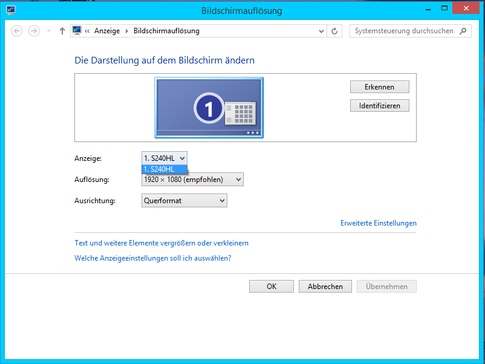Select the monitor 1 preview thumbnail
This screenshot has width=485, height=364.
[x=209, y=107]
